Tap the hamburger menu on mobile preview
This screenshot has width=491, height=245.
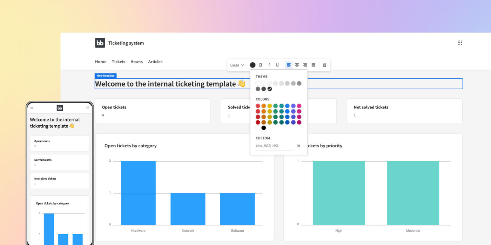coord(32,108)
